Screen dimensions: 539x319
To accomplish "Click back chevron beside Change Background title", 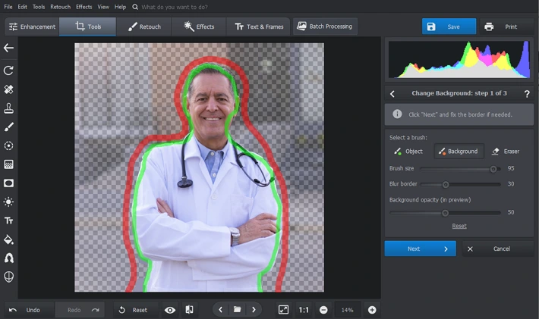I will (392, 94).
